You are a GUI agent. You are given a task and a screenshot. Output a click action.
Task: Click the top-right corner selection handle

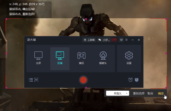(166, 19)
